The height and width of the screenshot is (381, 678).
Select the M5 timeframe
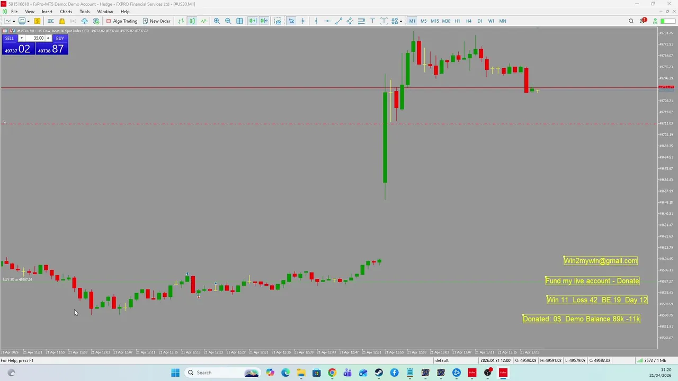point(423,21)
